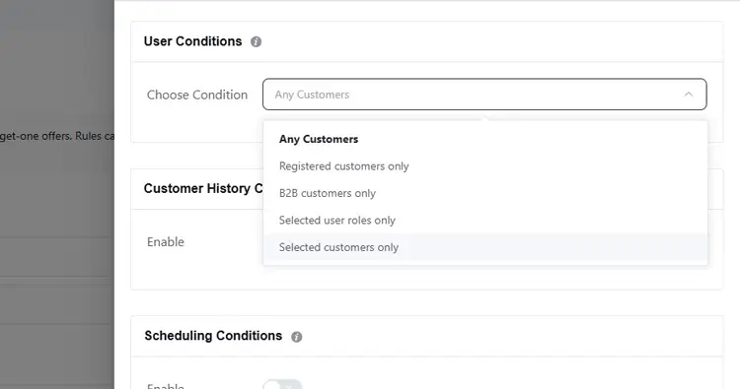The image size is (740, 389).
Task: Select the Any Customers option
Action: 485,139
